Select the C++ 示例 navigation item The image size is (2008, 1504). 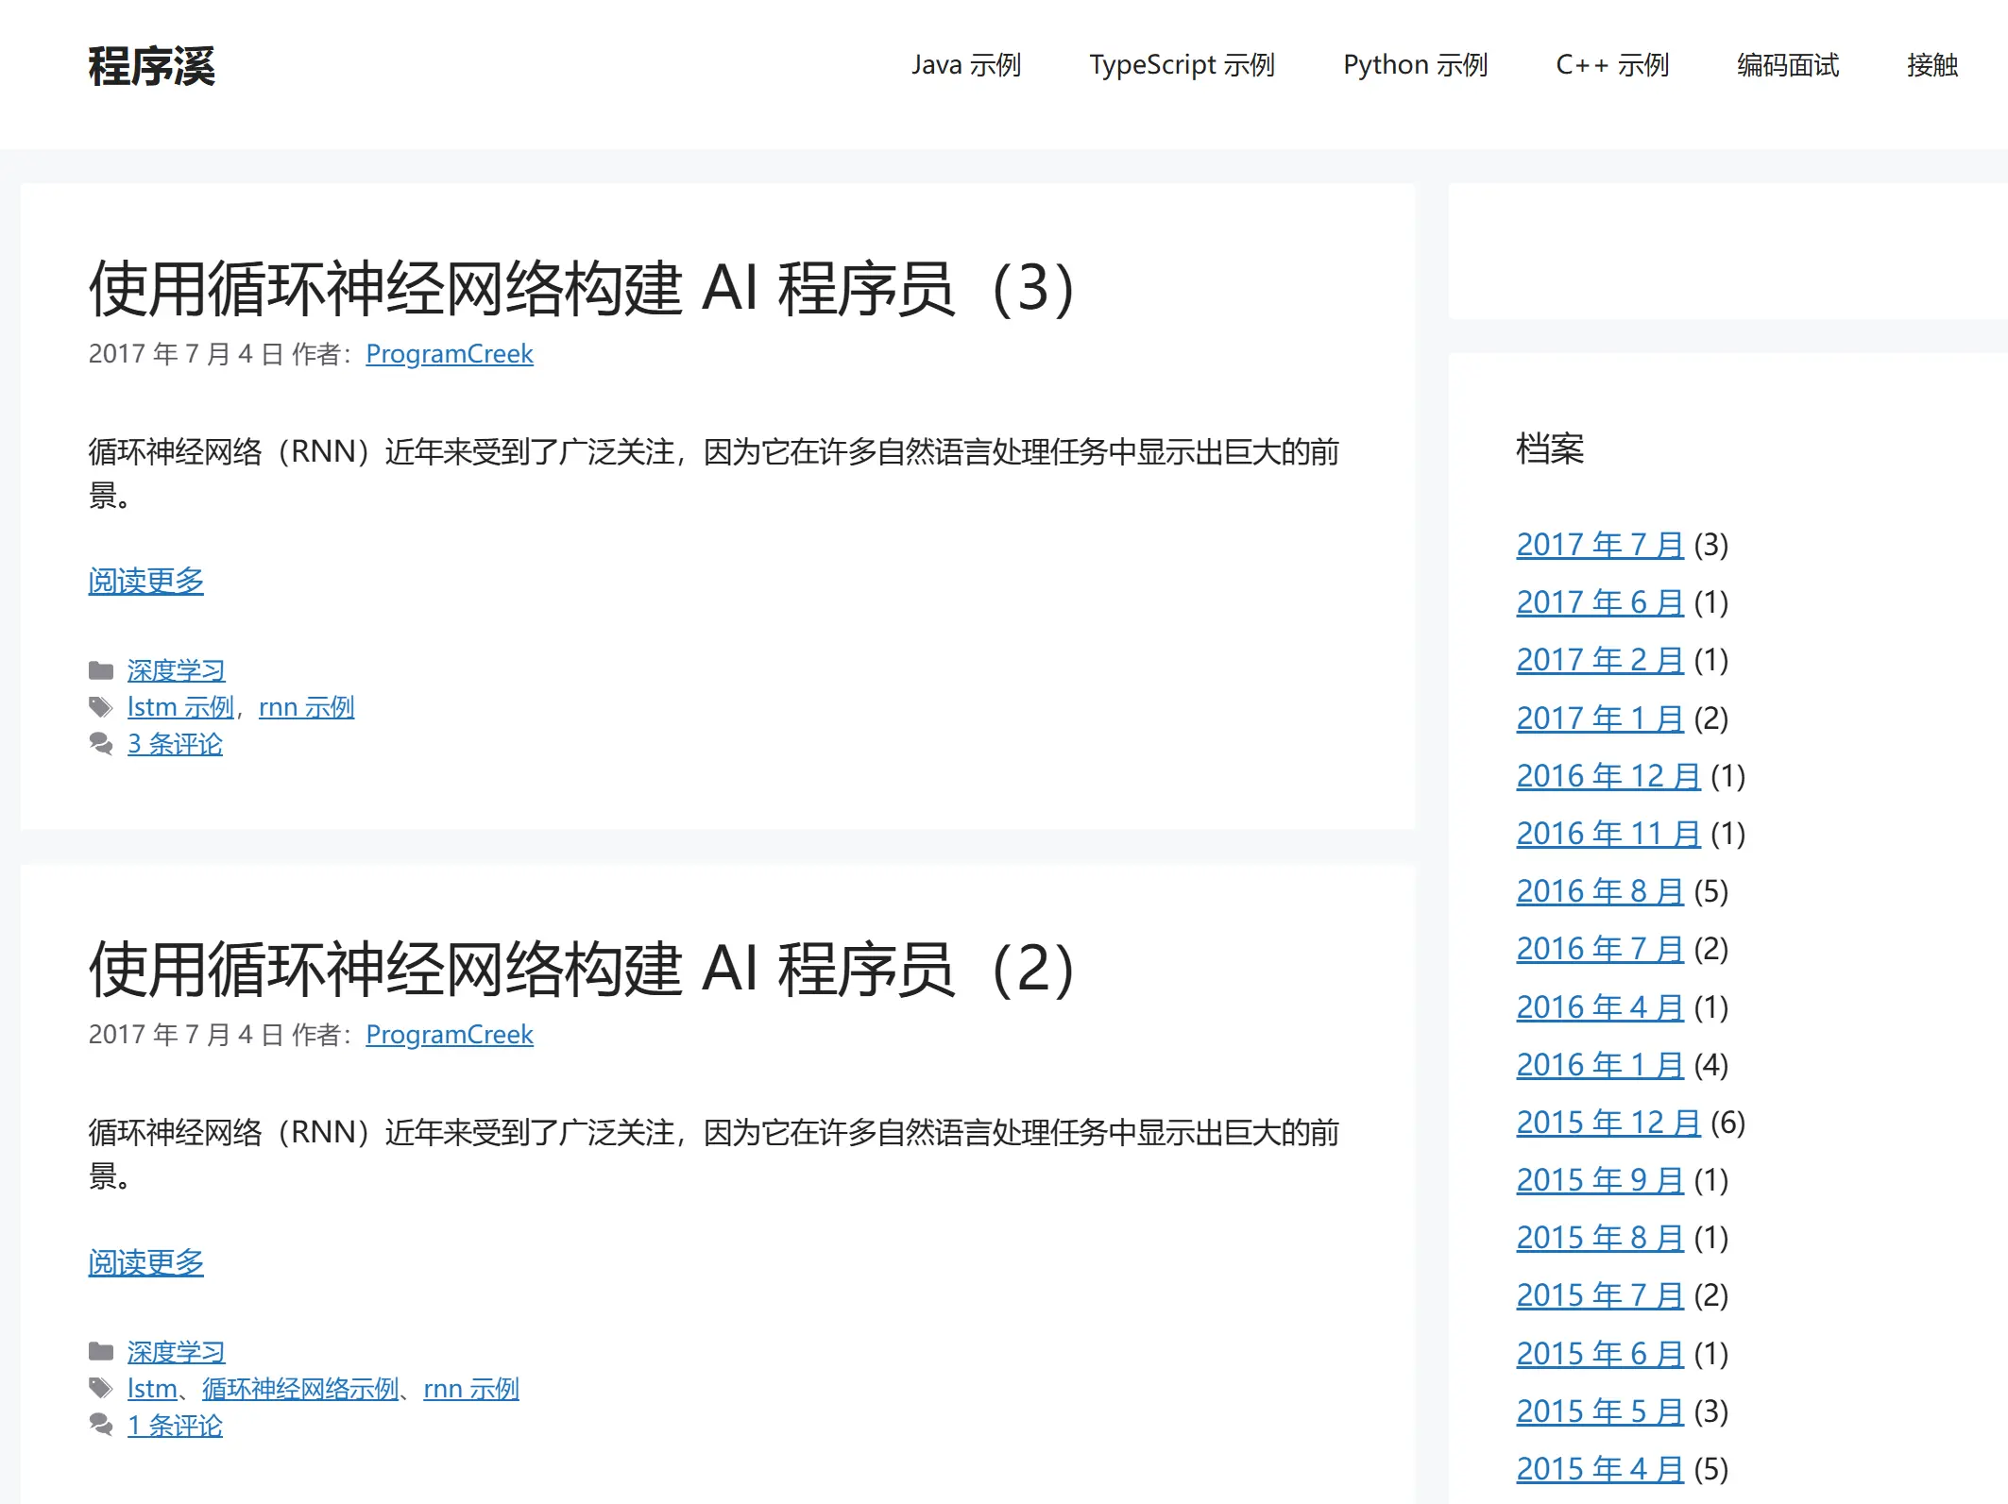1611,65
